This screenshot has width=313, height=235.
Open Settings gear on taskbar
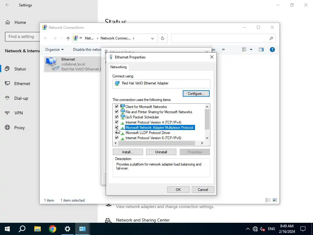click(68, 229)
